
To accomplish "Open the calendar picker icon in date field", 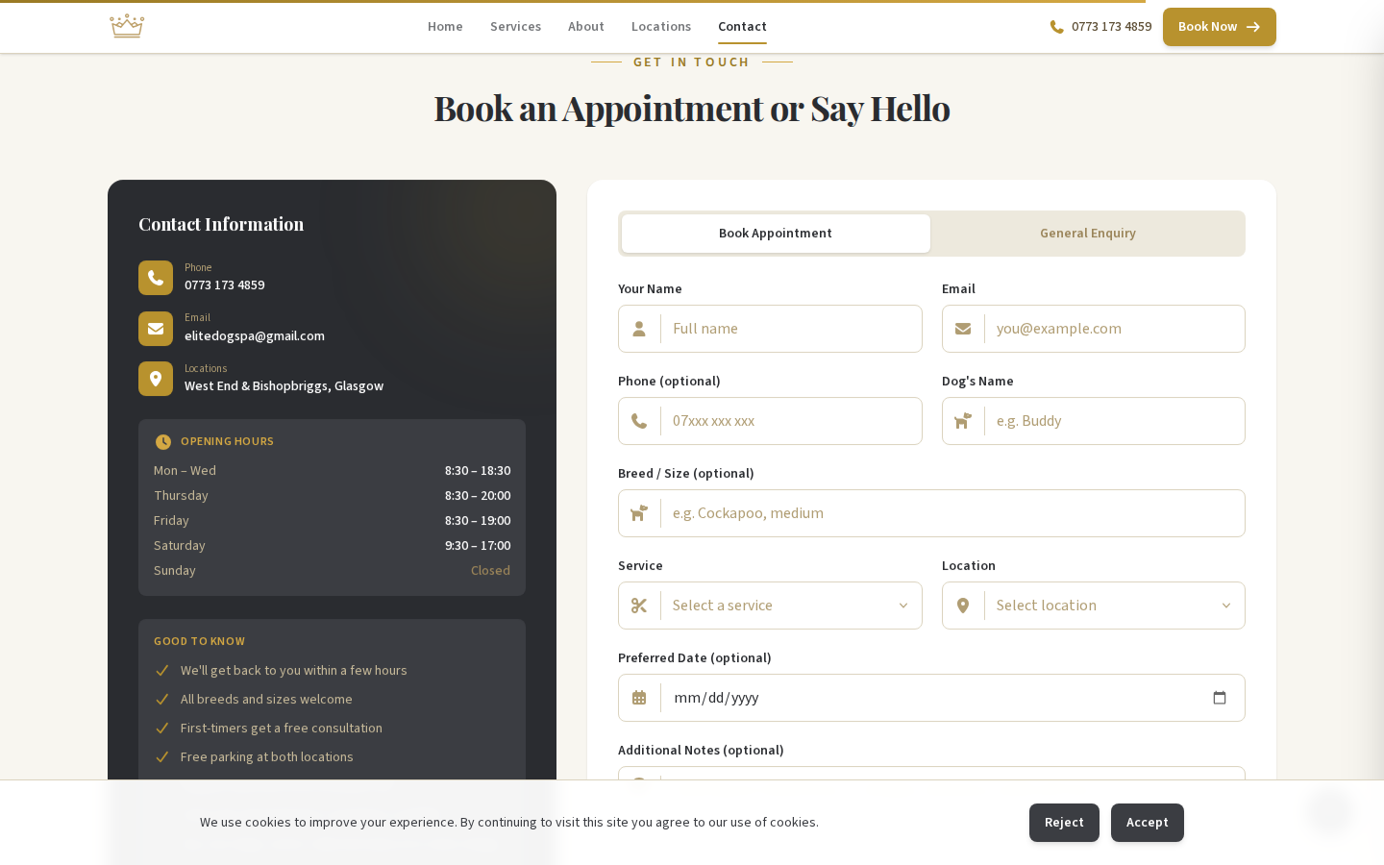I will point(1219,698).
